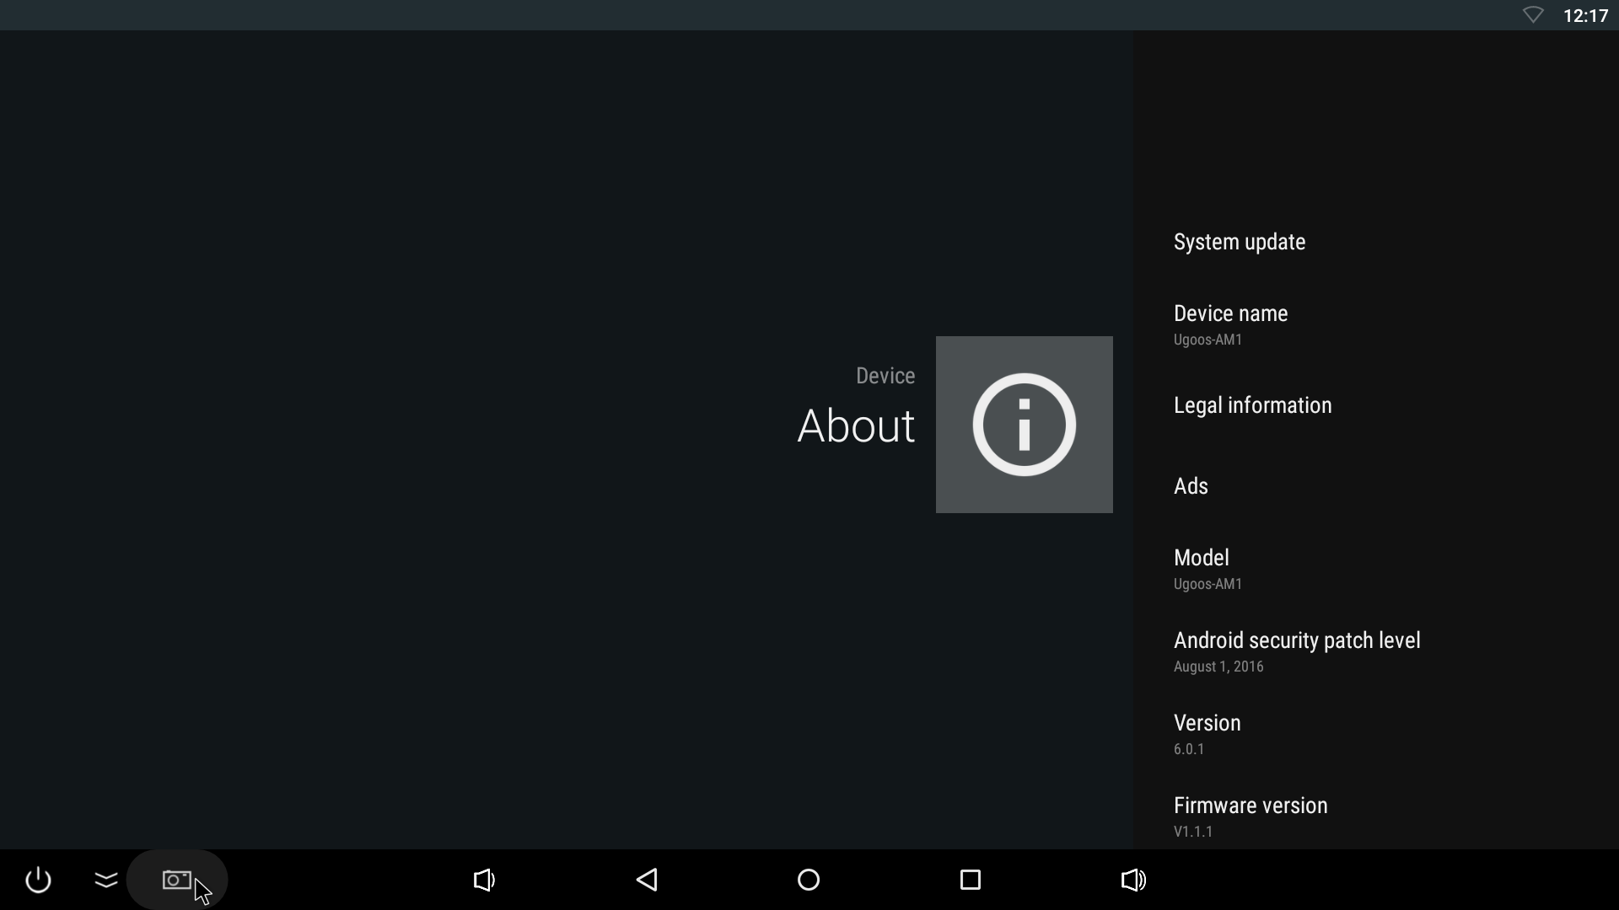Click the Wi-Fi status icon
The height and width of the screenshot is (910, 1619).
point(1533,15)
